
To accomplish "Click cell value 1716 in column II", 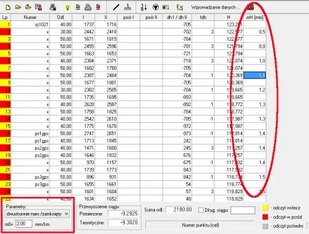I will click(x=106, y=25).
